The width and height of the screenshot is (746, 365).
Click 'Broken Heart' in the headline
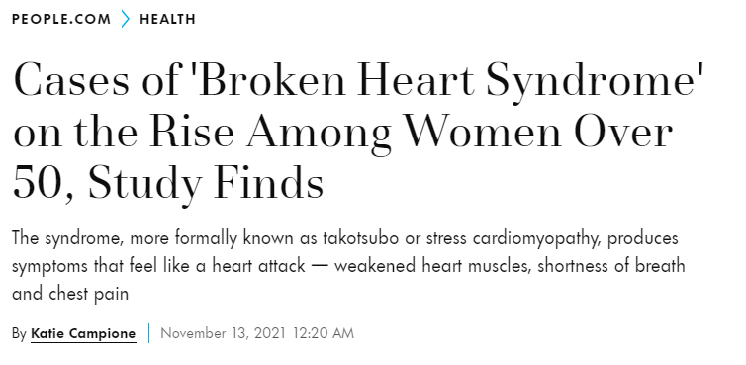coord(338,82)
